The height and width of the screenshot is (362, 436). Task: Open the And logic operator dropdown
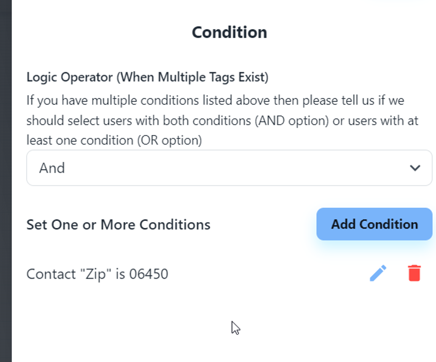point(229,168)
